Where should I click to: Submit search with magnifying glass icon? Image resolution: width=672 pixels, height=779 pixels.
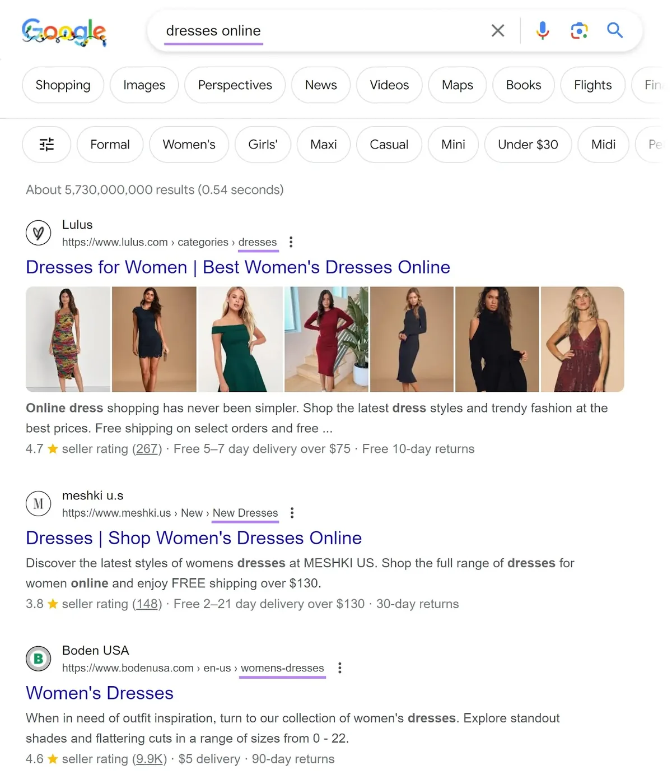tap(615, 30)
